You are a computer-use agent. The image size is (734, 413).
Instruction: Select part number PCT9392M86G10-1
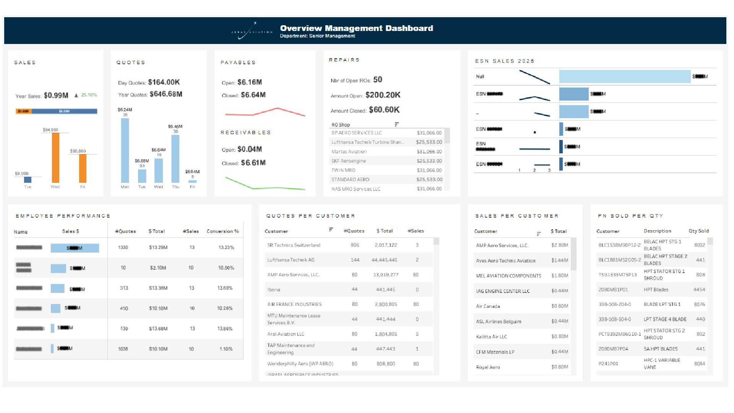[x=620, y=334]
